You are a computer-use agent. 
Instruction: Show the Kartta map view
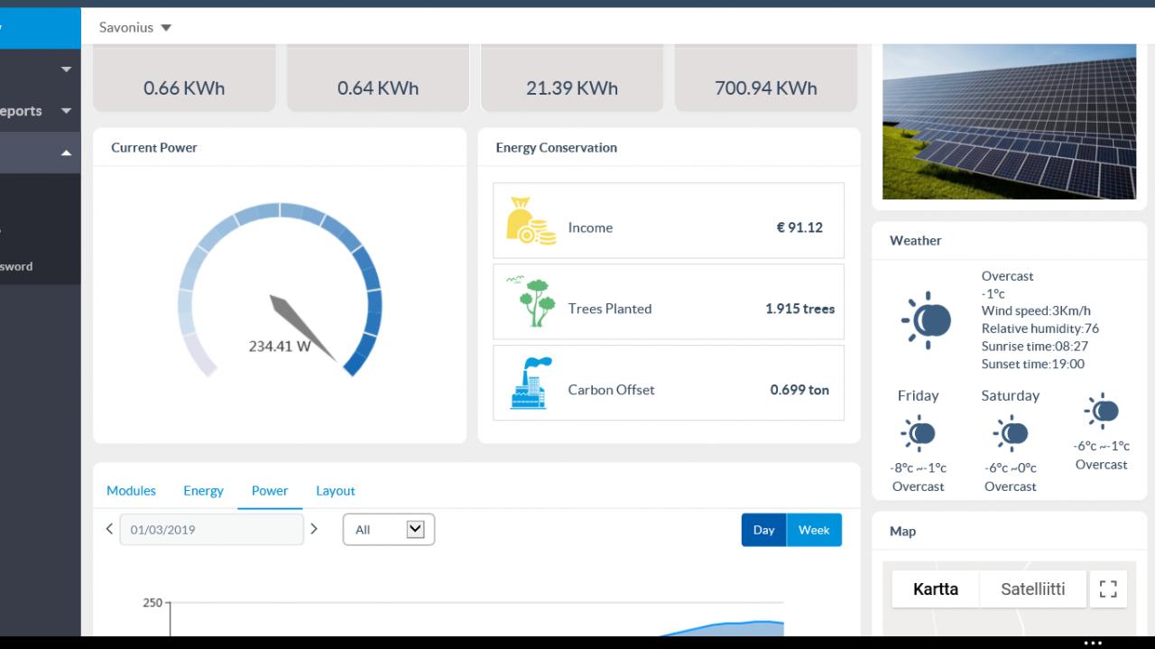[x=936, y=589]
